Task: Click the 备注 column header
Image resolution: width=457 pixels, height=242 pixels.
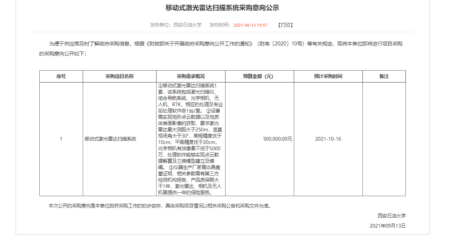Action: pyautogui.click(x=384, y=77)
